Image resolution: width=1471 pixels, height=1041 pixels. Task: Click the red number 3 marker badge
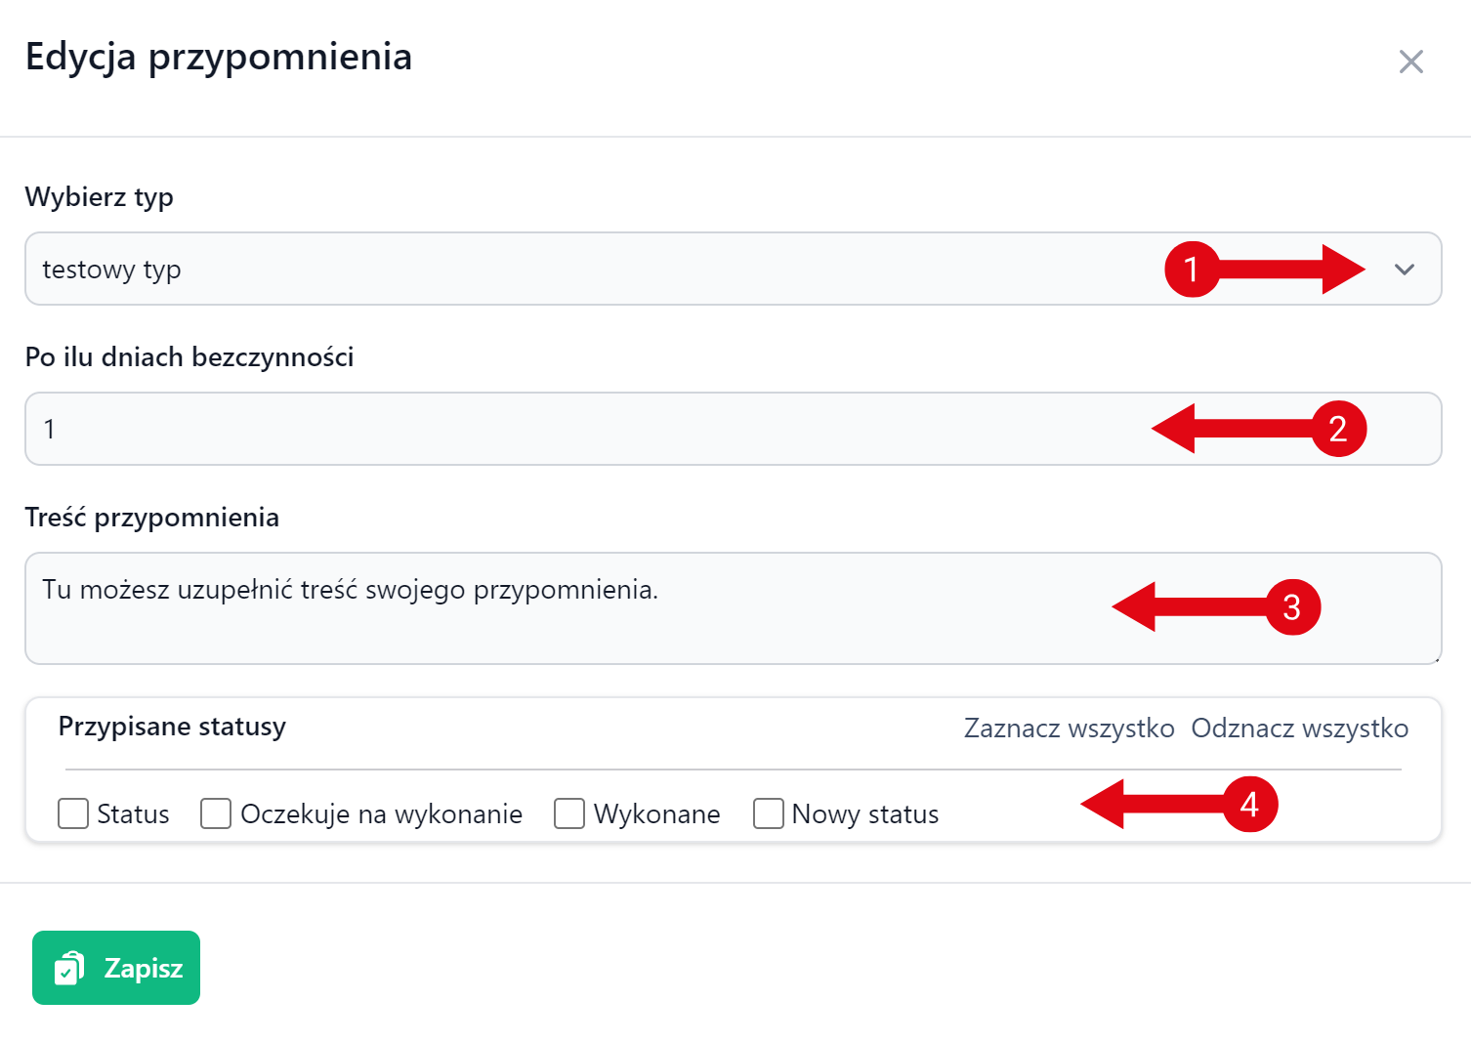pyautogui.click(x=1292, y=607)
